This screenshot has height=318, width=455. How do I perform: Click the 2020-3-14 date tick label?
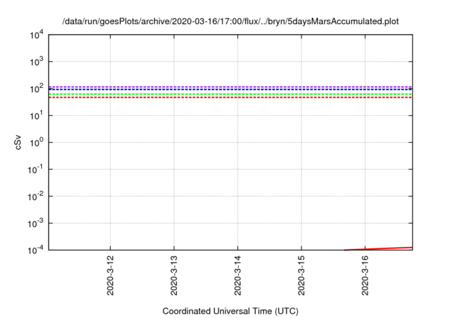point(237,275)
